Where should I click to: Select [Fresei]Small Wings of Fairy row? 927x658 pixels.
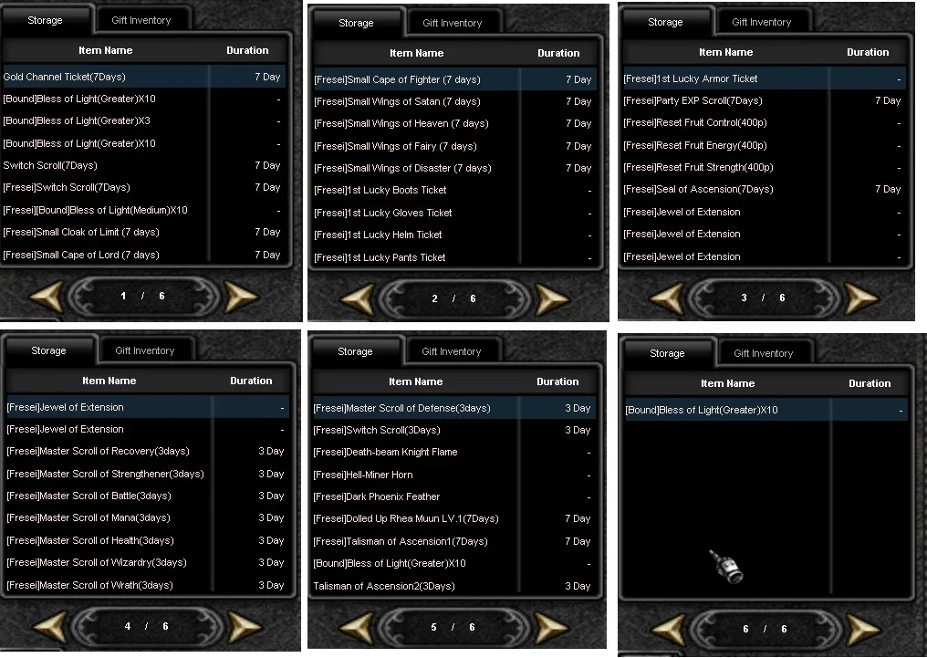[455, 146]
